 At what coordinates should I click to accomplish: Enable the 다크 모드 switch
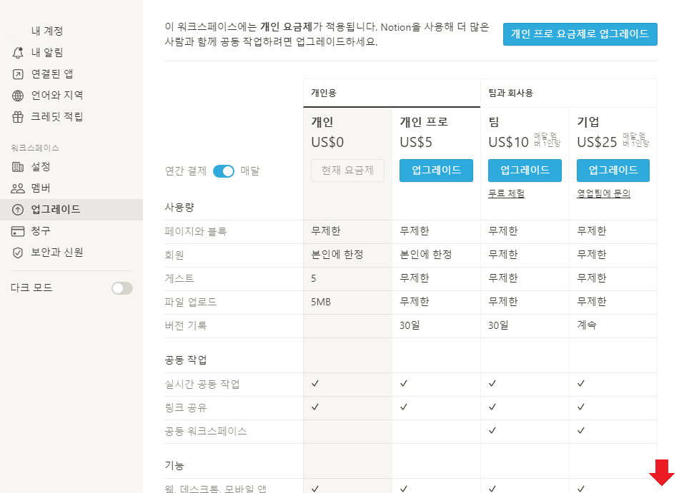122,288
